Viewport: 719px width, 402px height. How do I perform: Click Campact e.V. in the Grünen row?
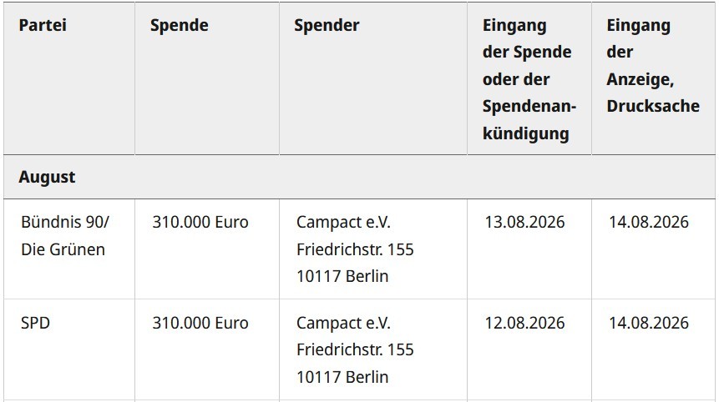pos(343,222)
